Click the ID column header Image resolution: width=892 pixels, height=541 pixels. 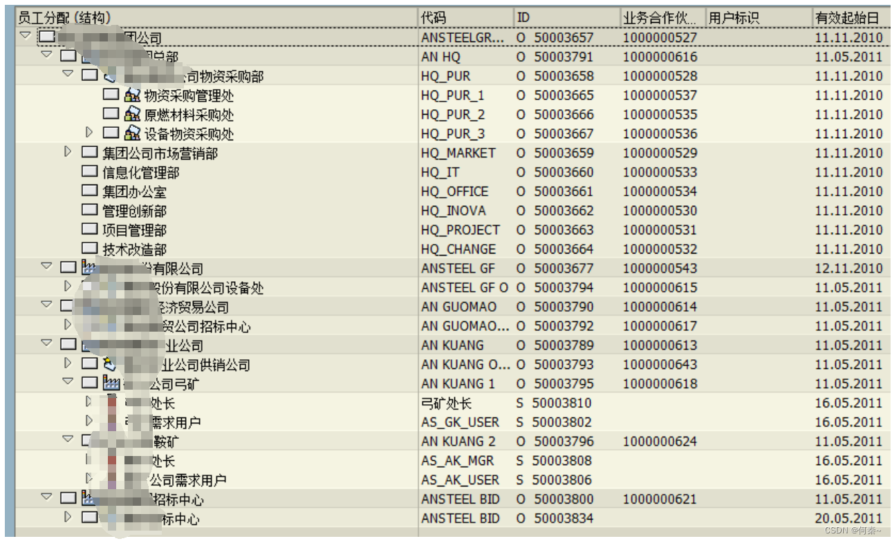pos(567,18)
